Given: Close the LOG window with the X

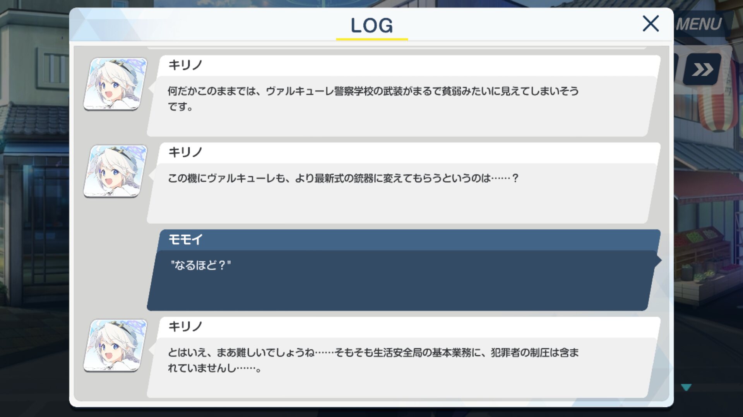Looking at the screenshot, I should [x=651, y=24].
